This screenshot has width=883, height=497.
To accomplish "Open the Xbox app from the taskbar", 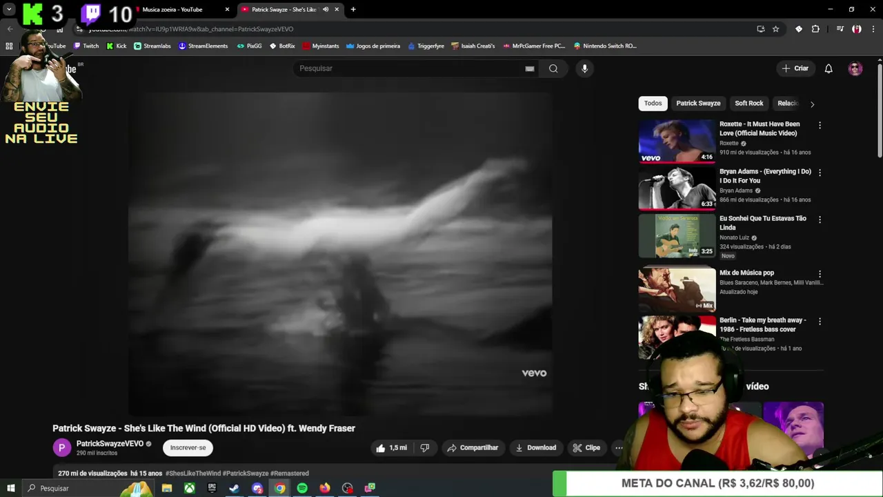I will 189,488.
